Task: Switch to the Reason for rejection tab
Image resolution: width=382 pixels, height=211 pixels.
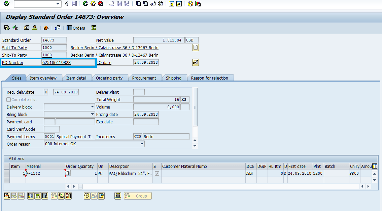Action: tap(210, 78)
